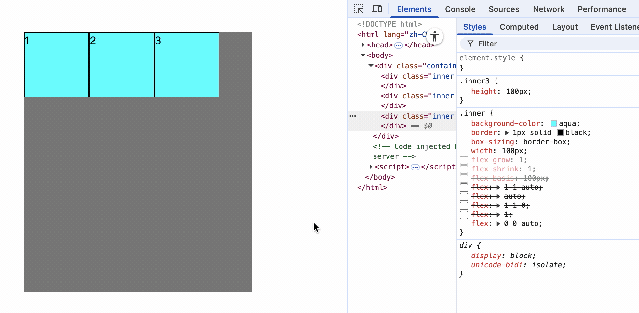Viewport: 639px width, 313px height.
Task: Expand the border shorthand property
Action: (507, 133)
